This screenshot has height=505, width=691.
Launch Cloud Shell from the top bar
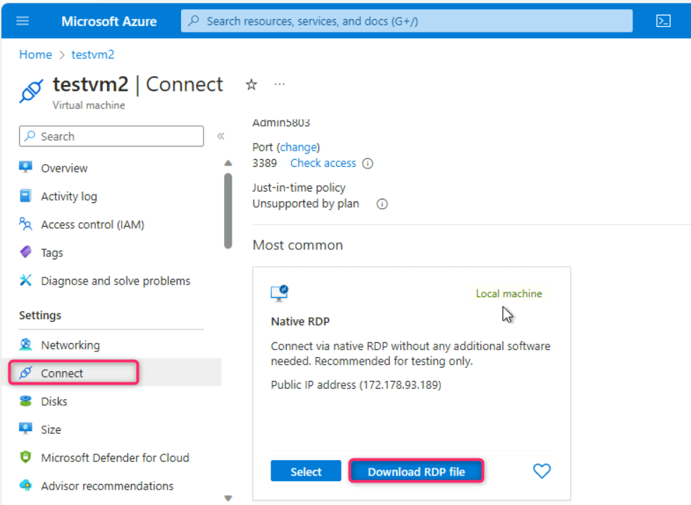pos(663,21)
